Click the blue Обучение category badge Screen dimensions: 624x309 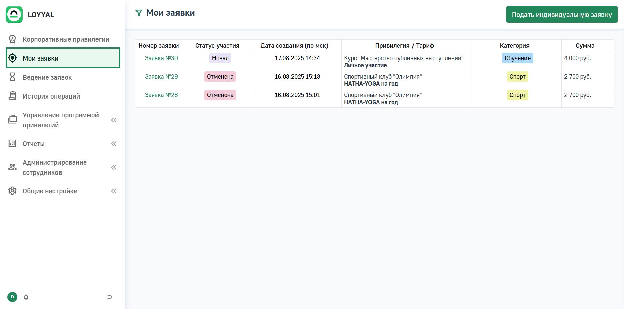(x=517, y=58)
